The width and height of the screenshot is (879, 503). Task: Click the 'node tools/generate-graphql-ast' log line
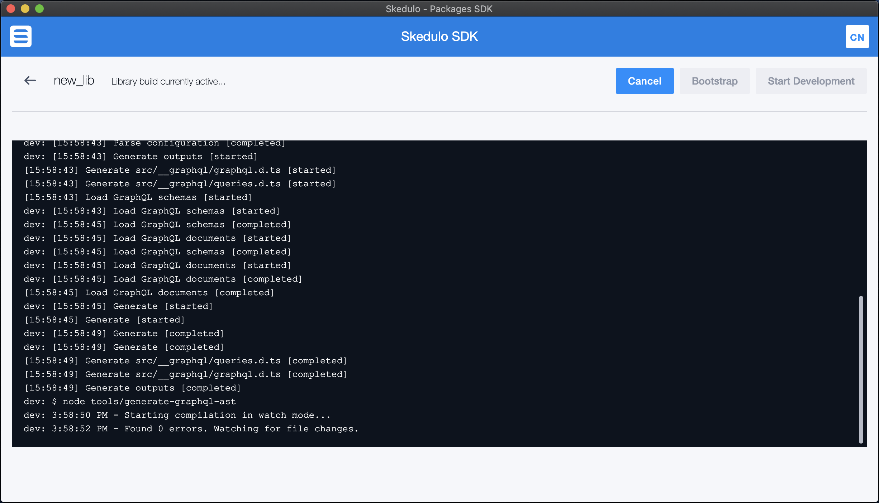[130, 402]
